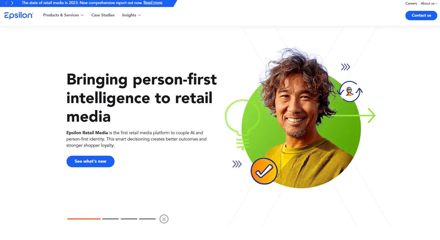The height and width of the screenshot is (240, 440).
Task: Click the See what's new button
Action: pos(91,161)
